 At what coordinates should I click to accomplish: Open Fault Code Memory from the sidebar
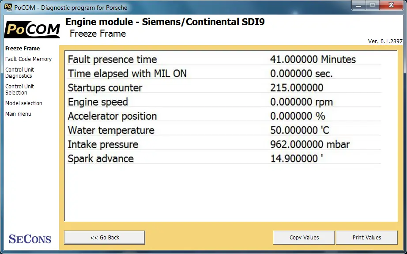click(x=29, y=59)
